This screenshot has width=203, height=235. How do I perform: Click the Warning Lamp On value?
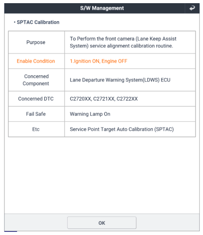[x=90, y=114]
